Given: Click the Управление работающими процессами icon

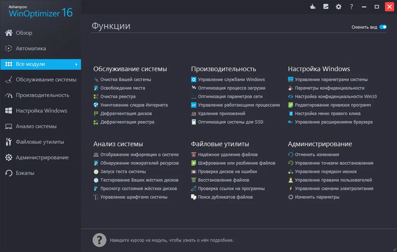Looking at the screenshot, I should (194, 105).
